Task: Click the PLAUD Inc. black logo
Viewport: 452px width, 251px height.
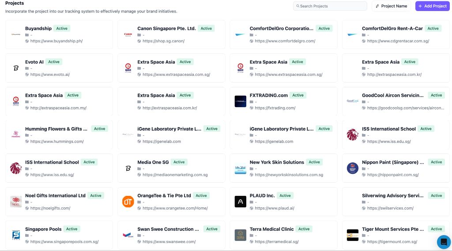Action: [x=241, y=202]
